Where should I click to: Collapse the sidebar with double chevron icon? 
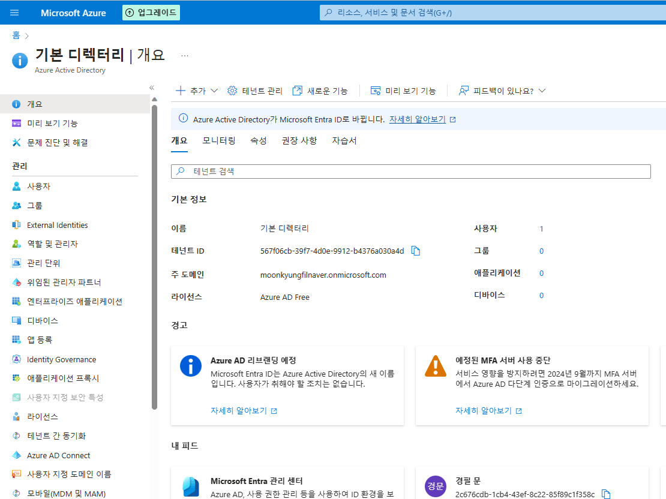point(152,88)
